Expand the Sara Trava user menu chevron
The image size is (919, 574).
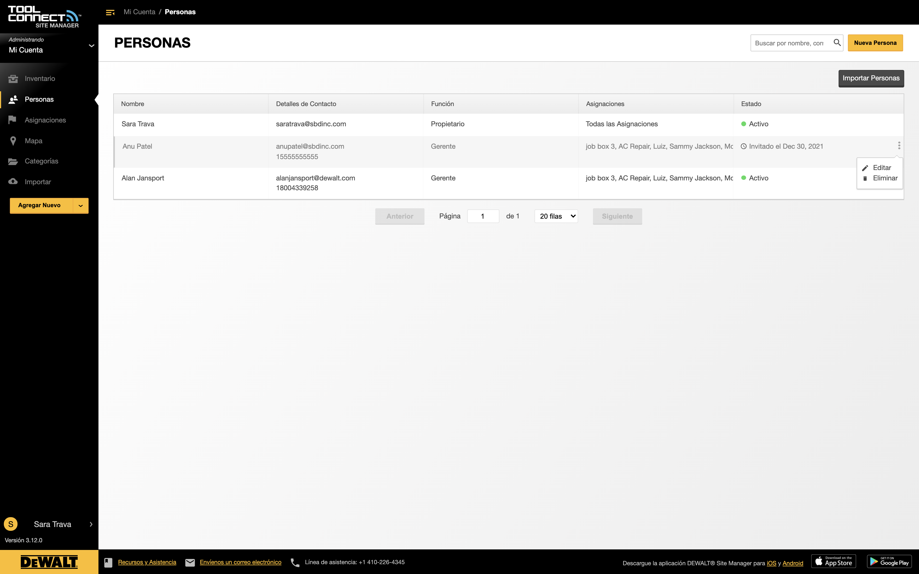point(91,524)
